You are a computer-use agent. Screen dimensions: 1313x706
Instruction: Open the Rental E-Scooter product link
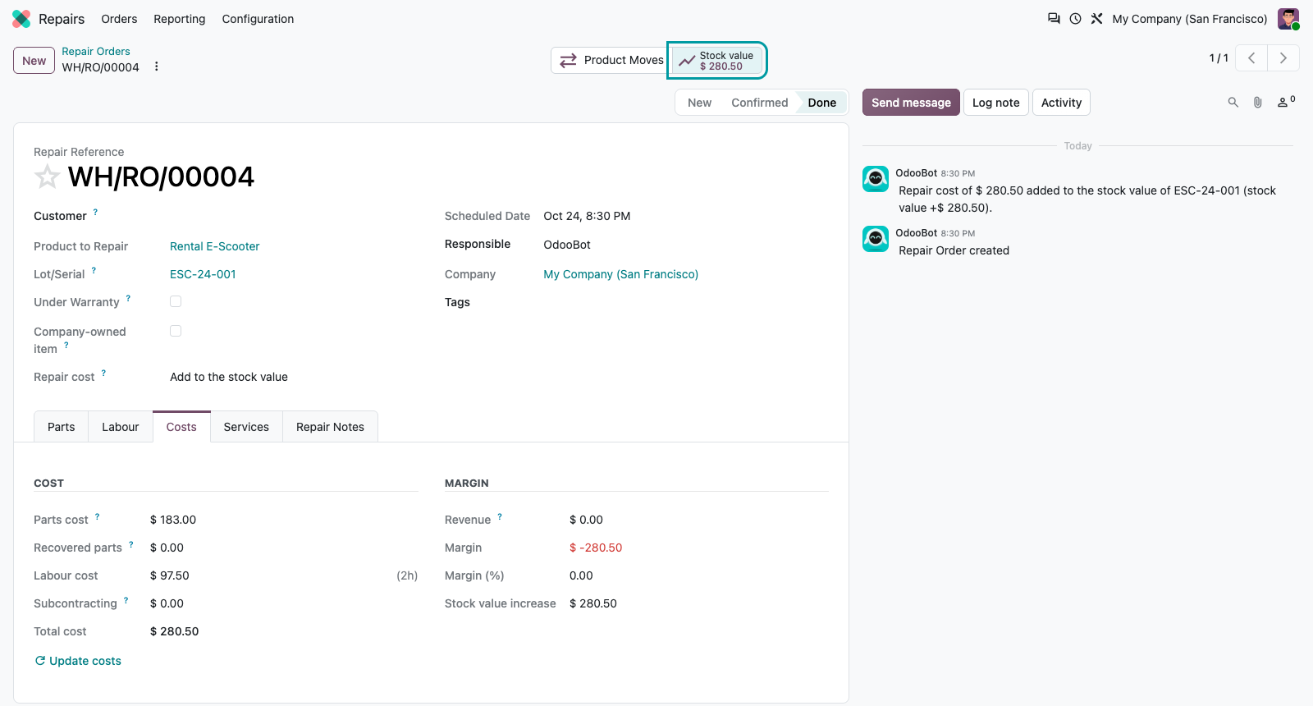215,246
